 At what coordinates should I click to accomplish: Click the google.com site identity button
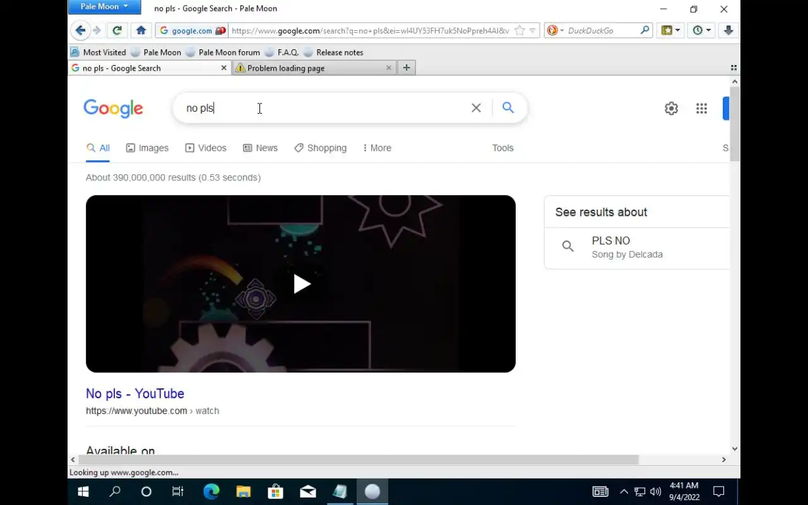(192, 30)
